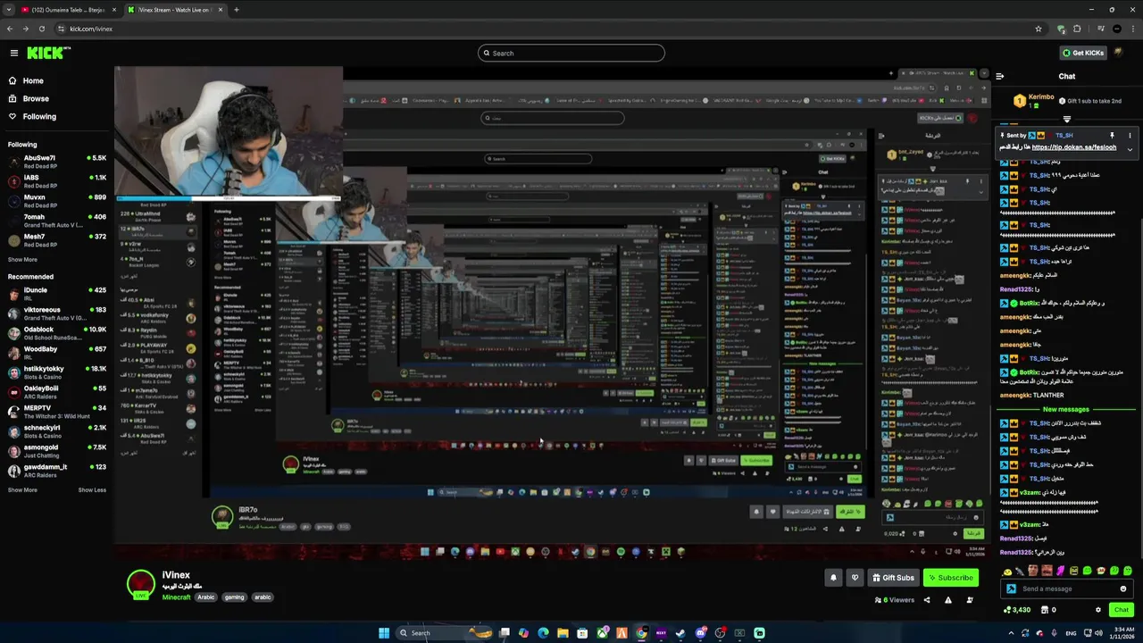Screen dimensions: 1143x643
Task: Follow channel with heart button
Action: 855,578
